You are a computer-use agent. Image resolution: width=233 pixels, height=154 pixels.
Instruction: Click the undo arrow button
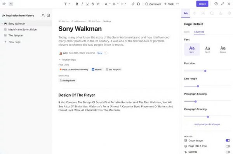(11, 4)
